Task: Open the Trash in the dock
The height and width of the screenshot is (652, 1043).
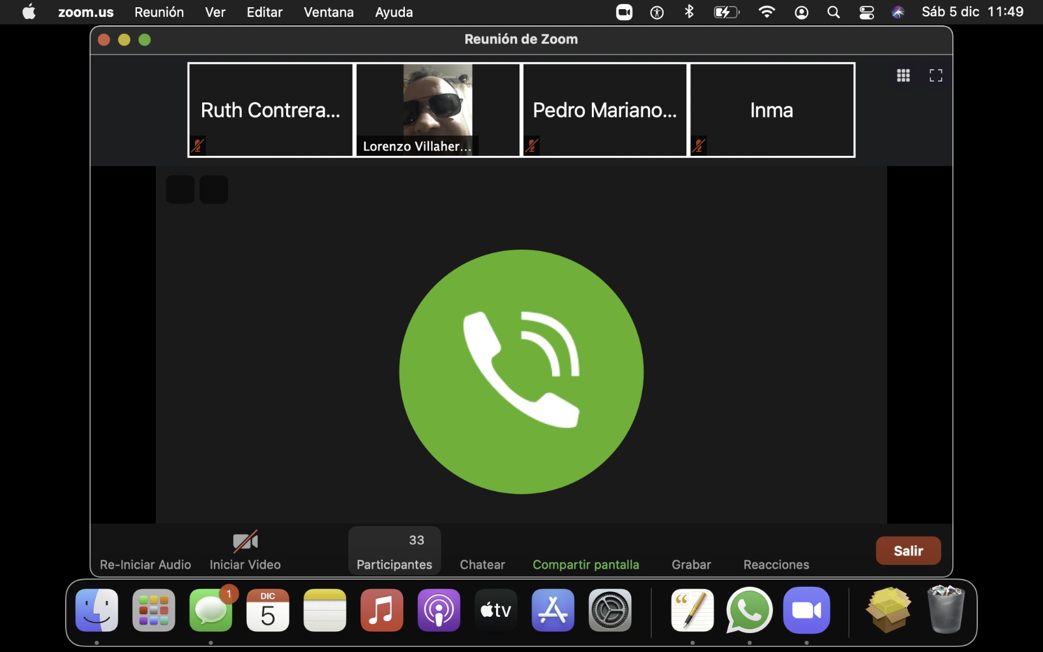Action: [946, 609]
